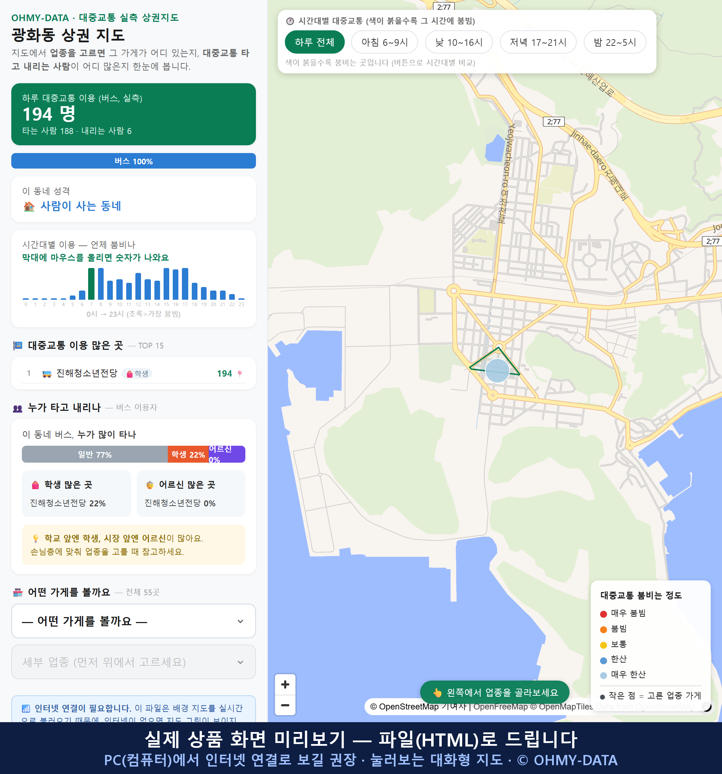Click the clock icon by 시간대별 대중교통
Image resolution: width=722 pixels, height=774 pixels.
pyautogui.click(x=290, y=21)
